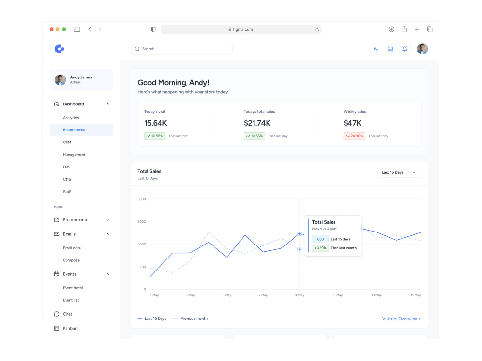Open the shopping cart icon
This screenshot has width=482, height=361.
(390, 49)
